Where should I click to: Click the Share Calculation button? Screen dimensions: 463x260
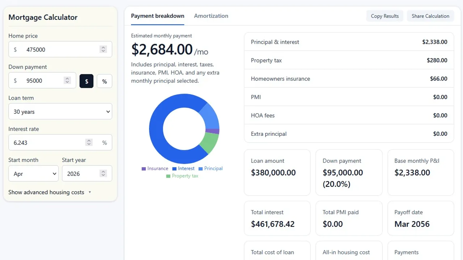click(430, 16)
